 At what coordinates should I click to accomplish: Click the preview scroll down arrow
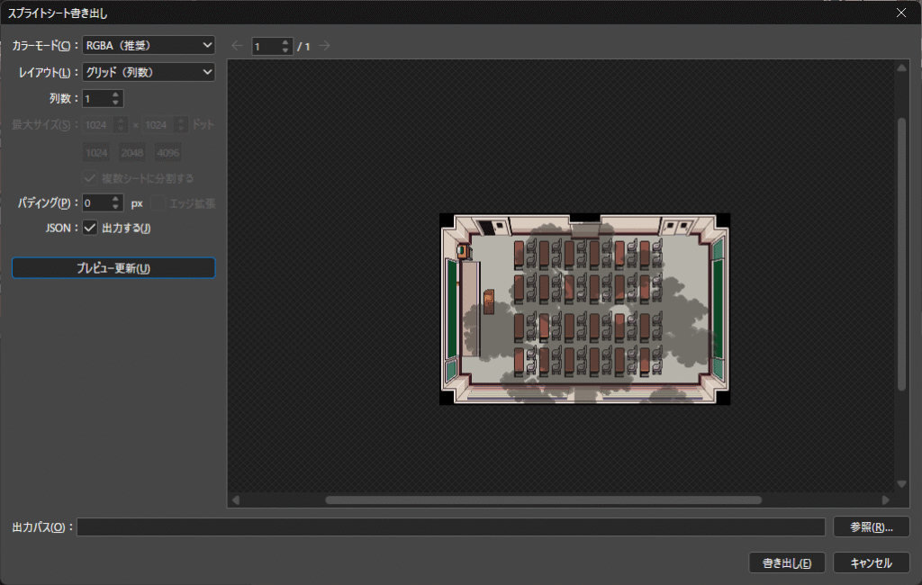[x=902, y=484]
